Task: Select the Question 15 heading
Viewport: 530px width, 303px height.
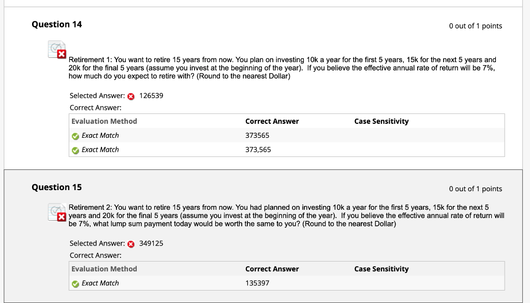Action: pos(57,187)
